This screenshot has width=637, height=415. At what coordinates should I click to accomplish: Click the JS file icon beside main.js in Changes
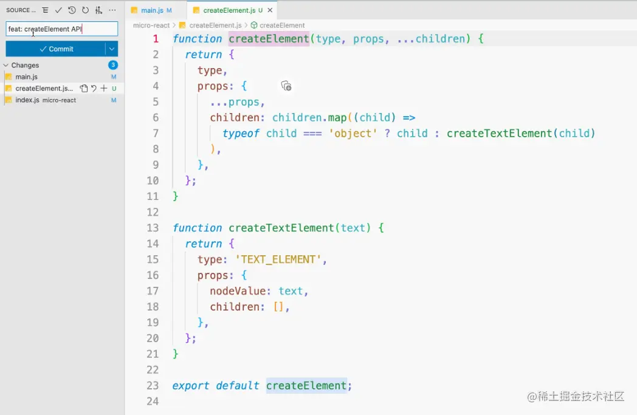click(x=9, y=77)
